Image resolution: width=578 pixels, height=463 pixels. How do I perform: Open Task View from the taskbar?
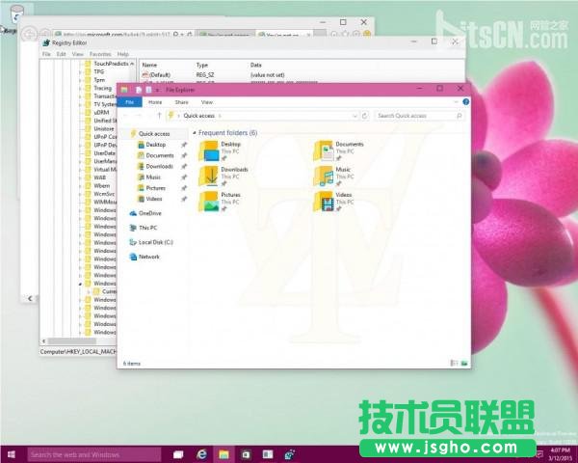[178, 454]
